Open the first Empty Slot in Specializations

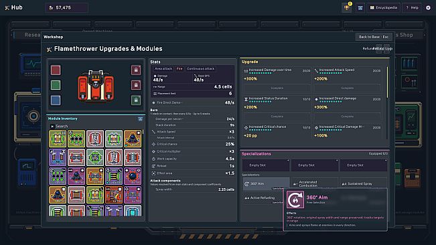coord(266,165)
